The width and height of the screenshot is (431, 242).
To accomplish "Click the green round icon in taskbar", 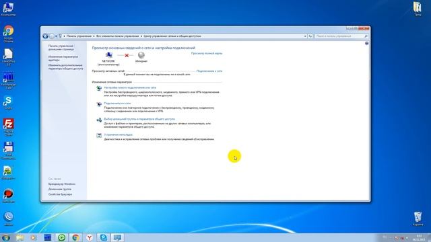I will click(x=61, y=237).
